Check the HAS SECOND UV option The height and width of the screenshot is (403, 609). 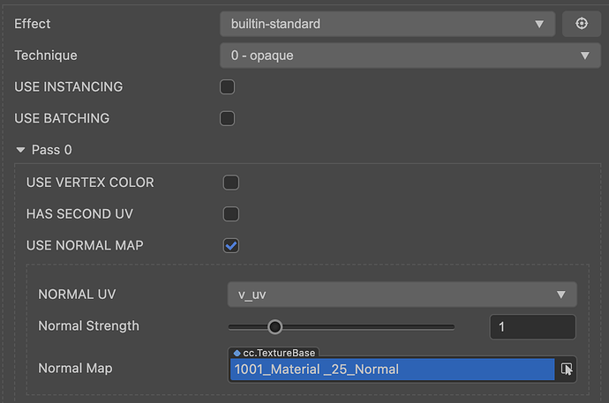(231, 213)
